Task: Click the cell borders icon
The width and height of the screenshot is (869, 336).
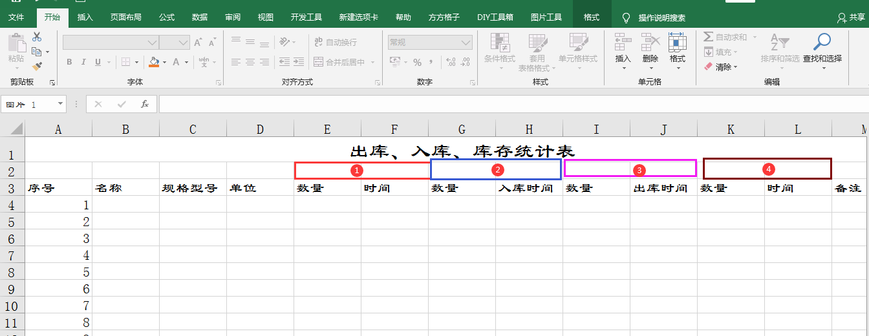Action: coord(127,62)
